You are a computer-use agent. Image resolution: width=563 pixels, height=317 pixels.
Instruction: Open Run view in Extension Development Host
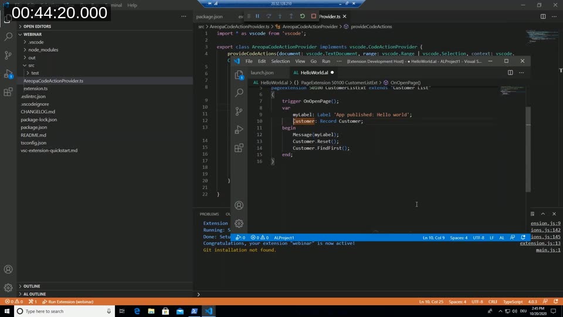point(239,129)
